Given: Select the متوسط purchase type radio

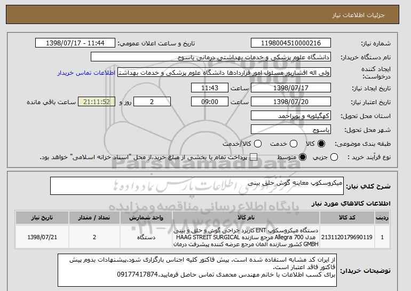Looking at the screenshot, I should pyautogui.click(x=303, y=157).
